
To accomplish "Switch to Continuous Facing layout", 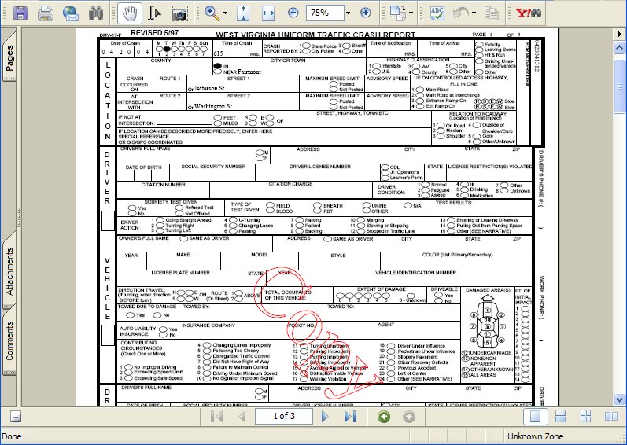I will pyautogui.click(x=585, y=417).
